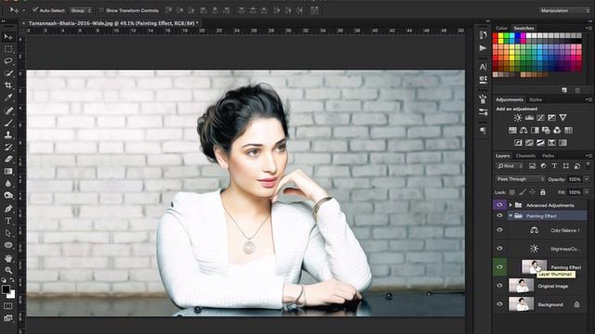Image resolution: width=595 pixels, height=334 pixels.
Task: Switch to the Color tab
Action: 501,28
